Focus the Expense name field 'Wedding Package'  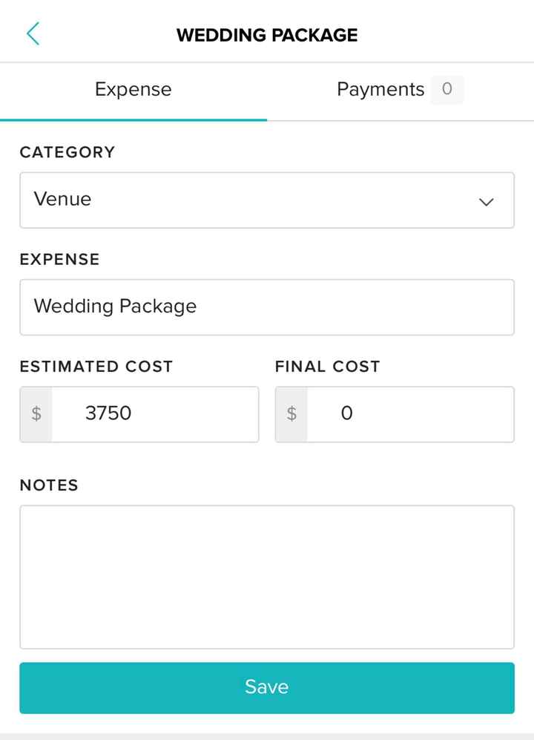(x=267, y=307)
